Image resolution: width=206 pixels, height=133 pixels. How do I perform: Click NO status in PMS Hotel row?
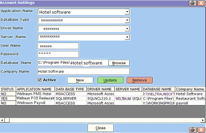pyautogui.click(x=8, y=94)
